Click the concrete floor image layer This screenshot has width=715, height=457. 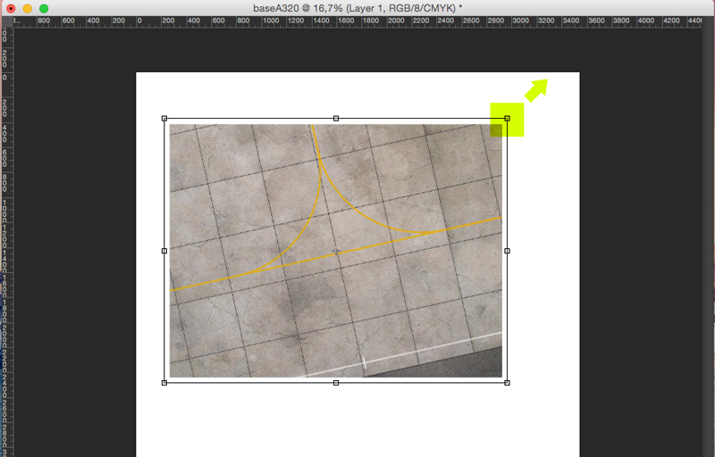[x=336, y=251]
